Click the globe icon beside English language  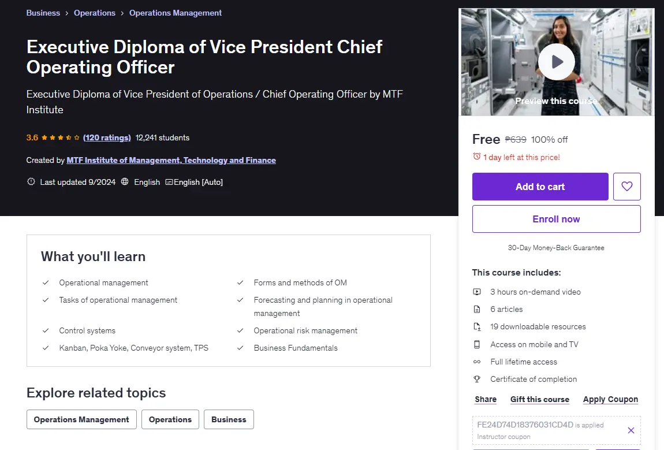[125, 182]
